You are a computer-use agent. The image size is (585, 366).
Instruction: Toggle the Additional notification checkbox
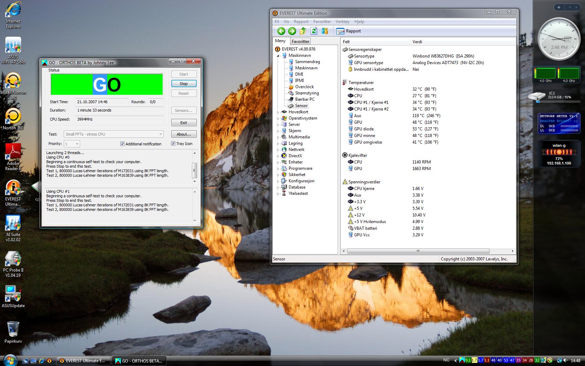tap(122, 144)
